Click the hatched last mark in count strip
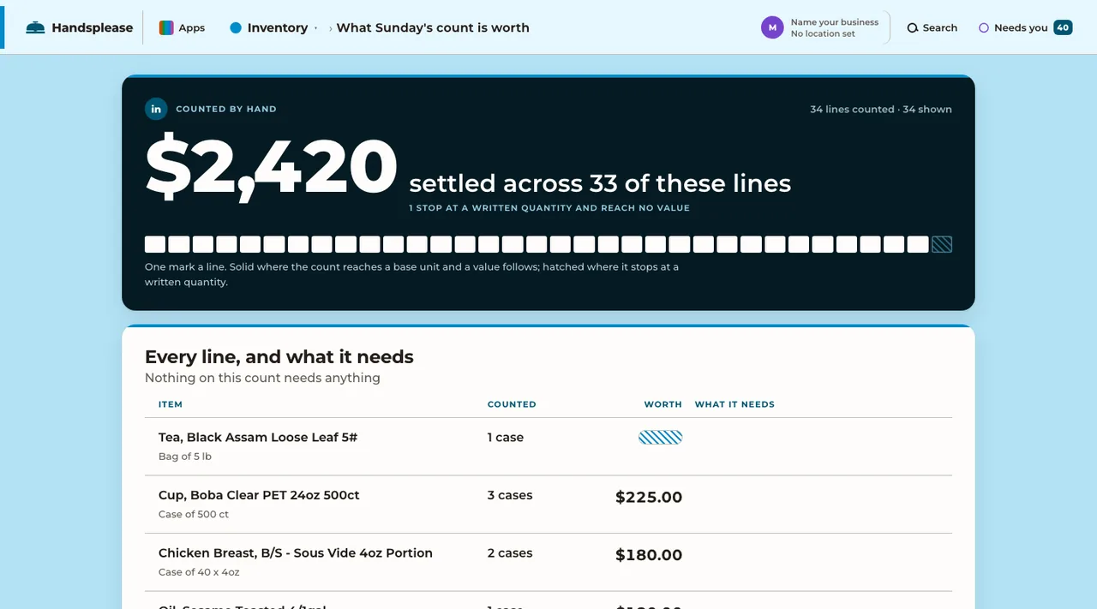The width and height of the screenshot is (1097, 609). 942,244
